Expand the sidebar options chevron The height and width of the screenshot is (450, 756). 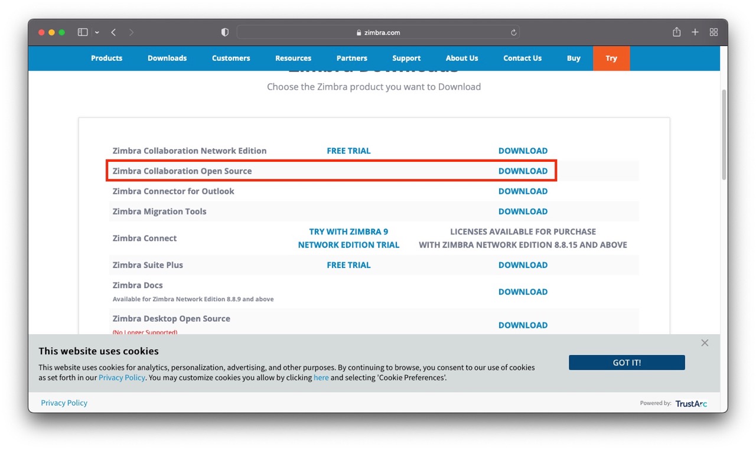(97, 32)
